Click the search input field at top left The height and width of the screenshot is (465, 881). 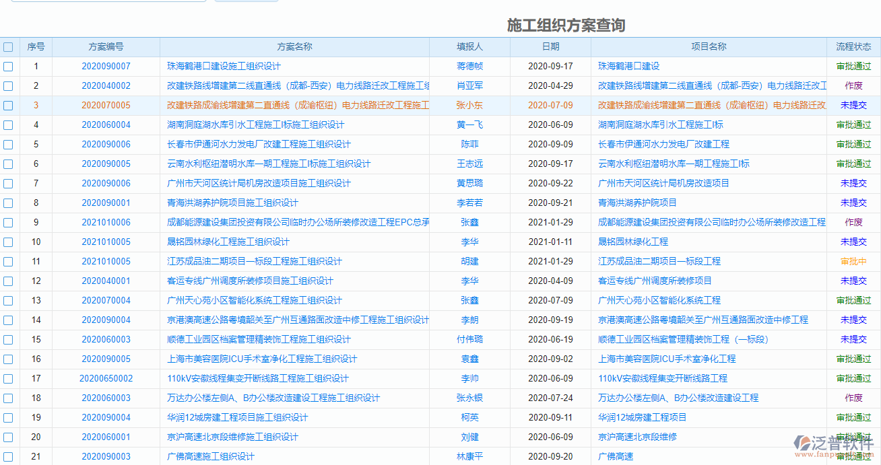(x=108, y=2)
